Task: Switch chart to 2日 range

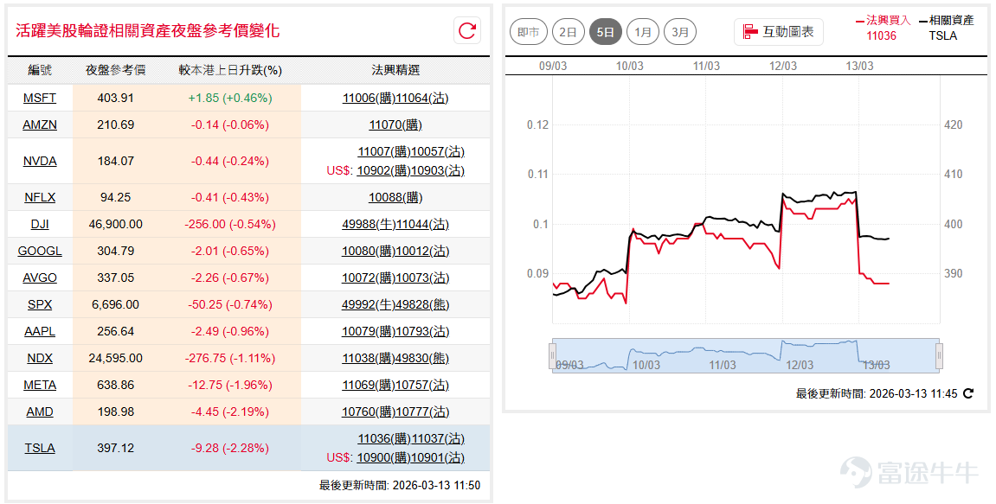Action: pyautogui.click(x=568, y=32)
